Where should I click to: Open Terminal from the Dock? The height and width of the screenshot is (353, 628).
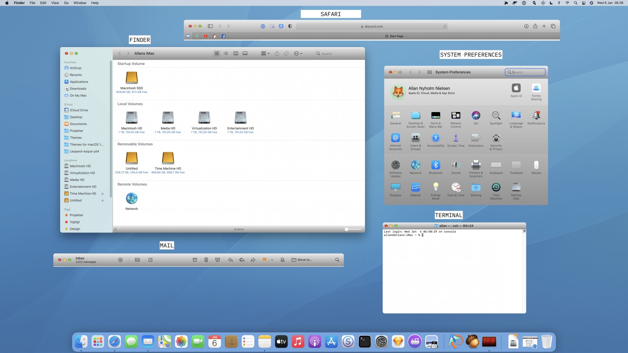tap(365, 342)
